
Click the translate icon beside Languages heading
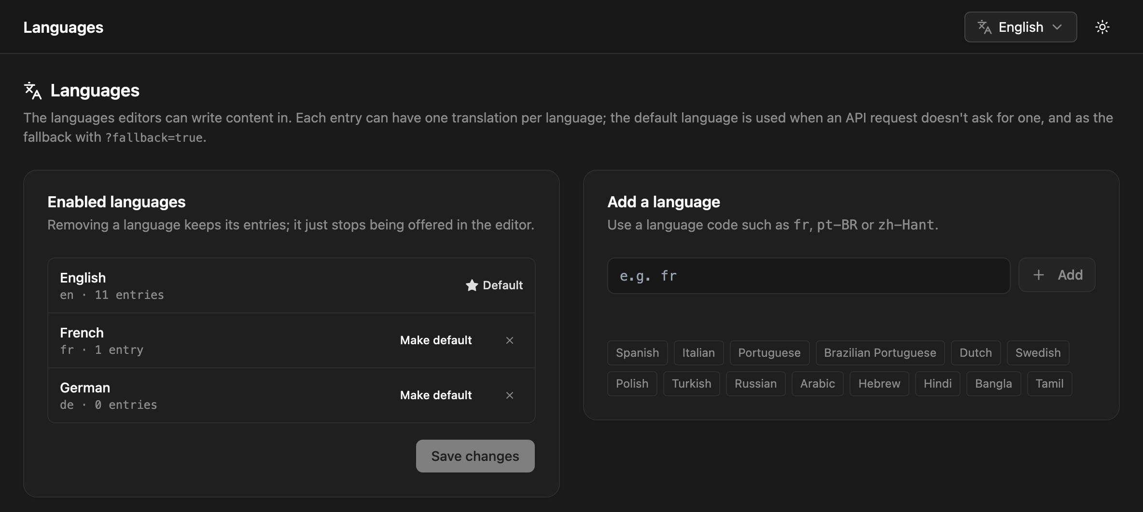33,91
